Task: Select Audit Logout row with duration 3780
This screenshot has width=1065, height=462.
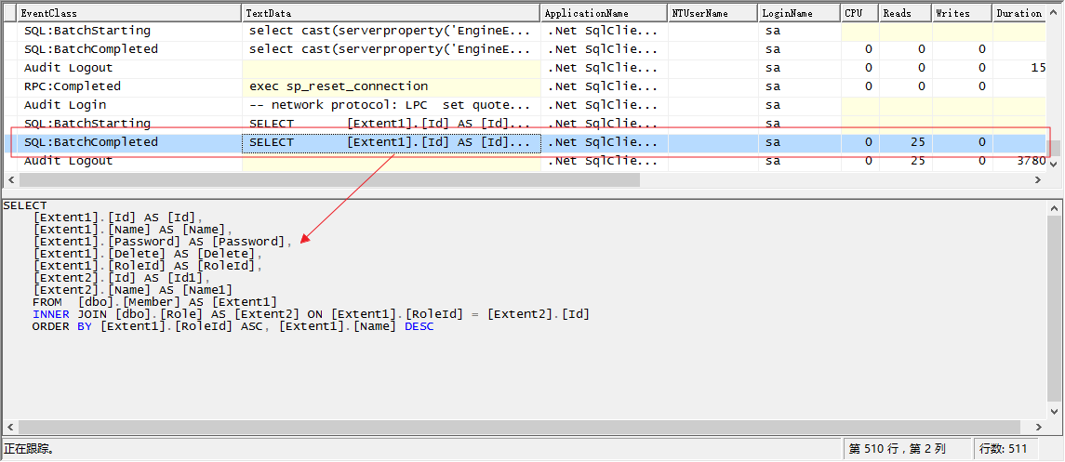Action: coord(525,161)
